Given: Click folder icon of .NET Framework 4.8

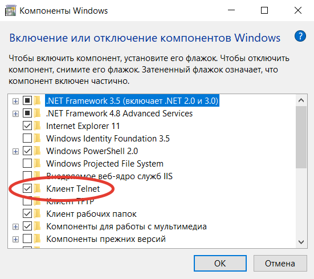Looking at the screenshot, I should point(38,114).
